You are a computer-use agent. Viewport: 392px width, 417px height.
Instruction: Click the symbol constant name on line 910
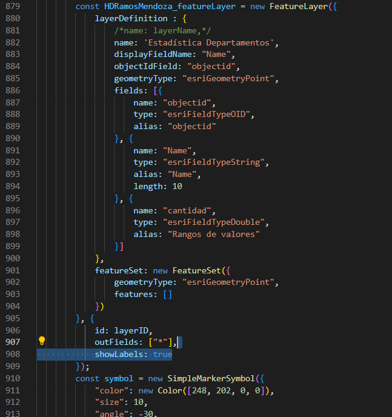click(x=119, y=378)
